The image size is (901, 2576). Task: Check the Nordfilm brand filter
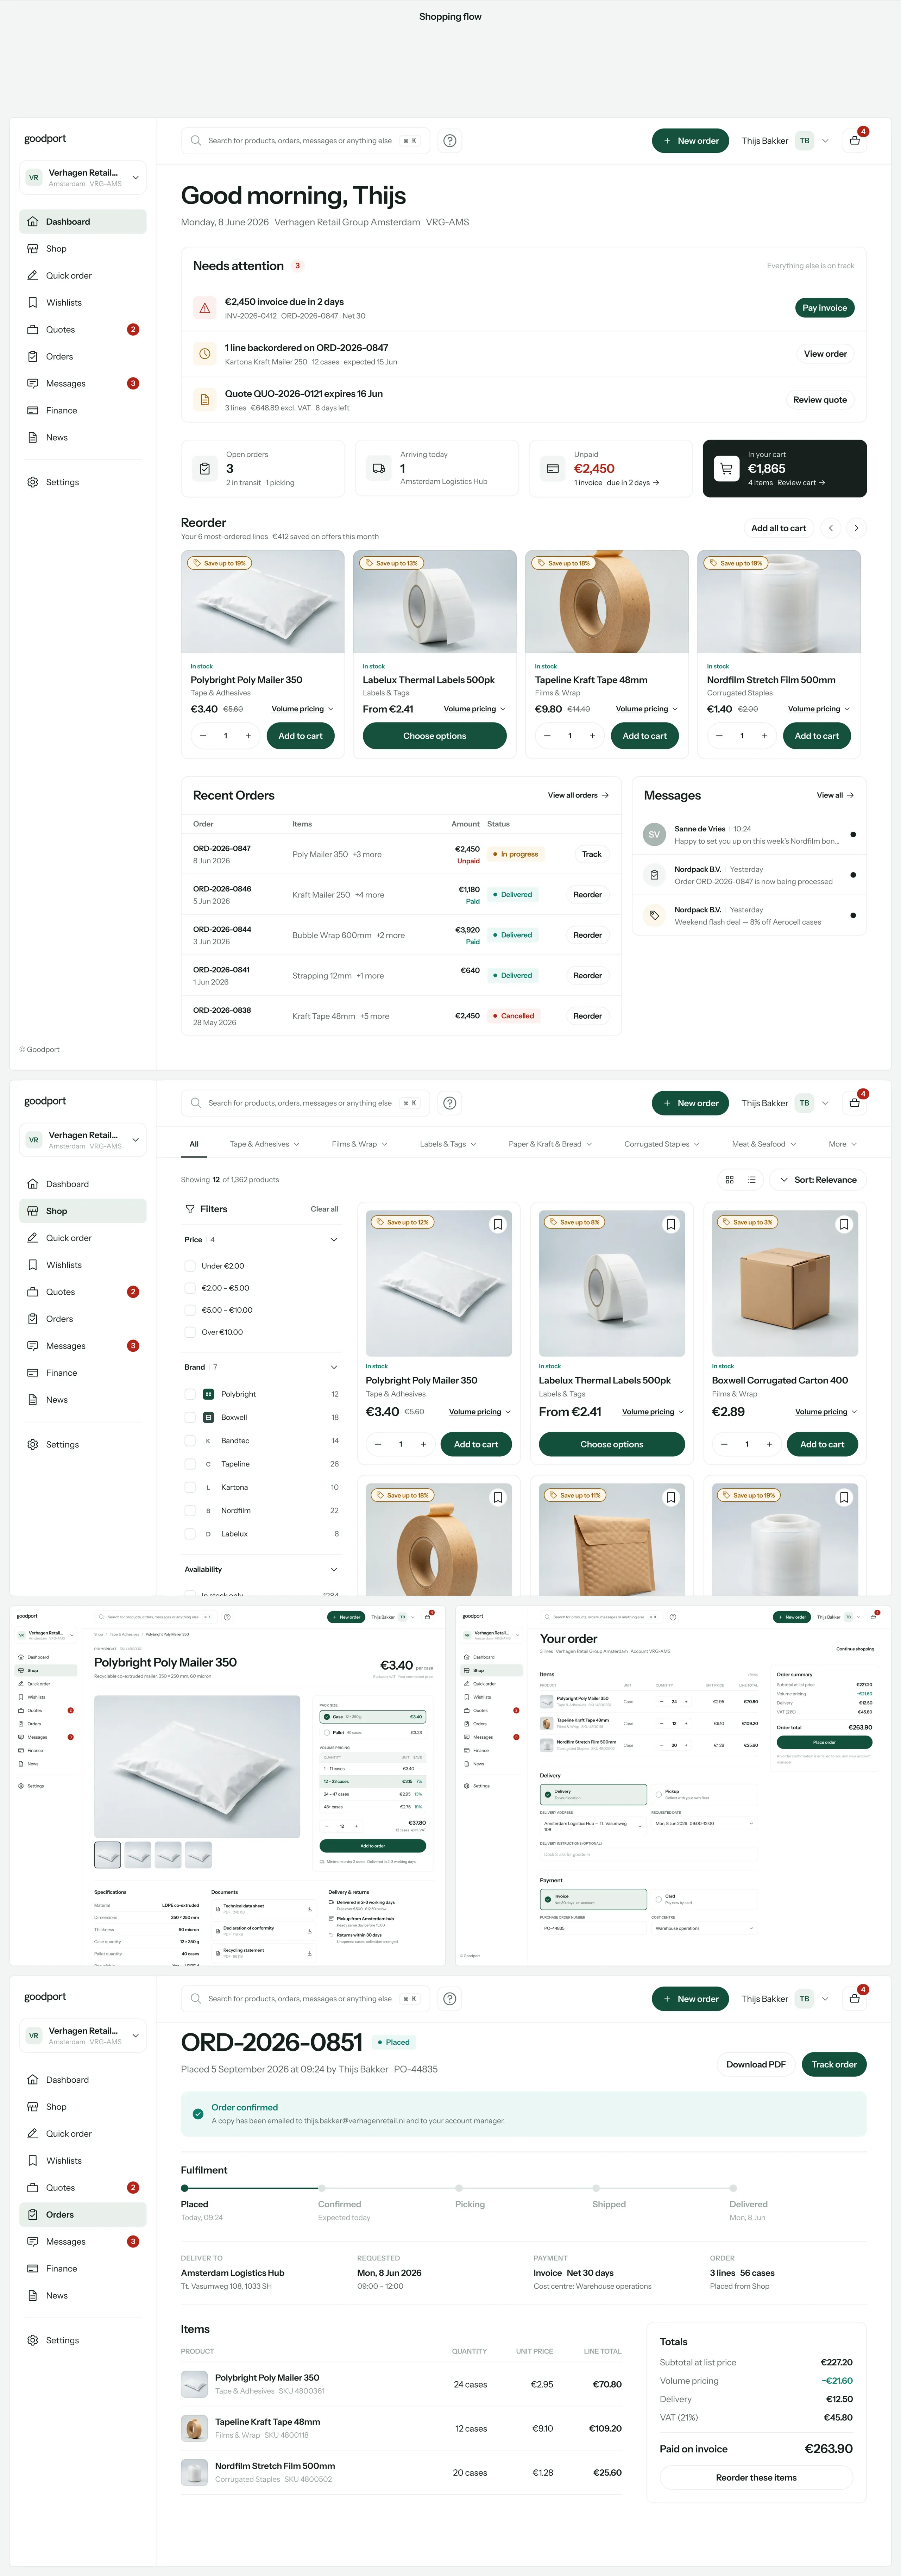point(190,1511)
